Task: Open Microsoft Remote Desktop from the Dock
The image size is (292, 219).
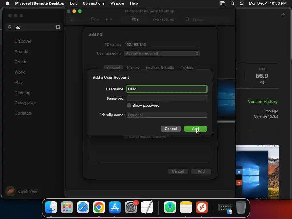Action: click(202, 207)
